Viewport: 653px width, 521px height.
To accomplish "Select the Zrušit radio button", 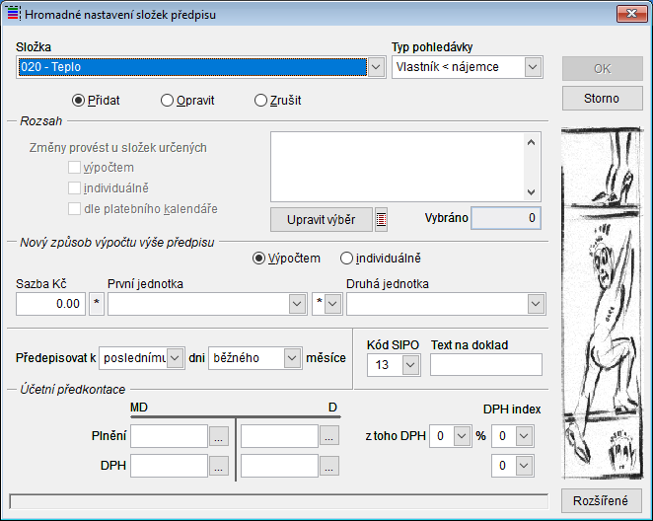I will (x=261, y=100).
